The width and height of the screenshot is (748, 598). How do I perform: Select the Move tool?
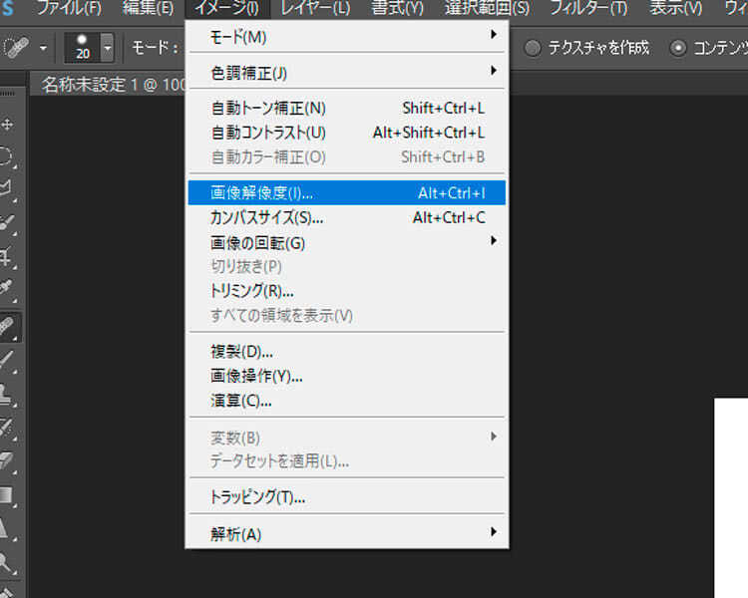coord(9,125)
